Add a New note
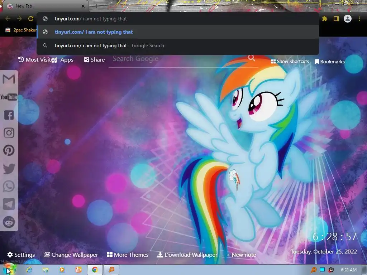The image size is (367, 275). tap(241, 255)
